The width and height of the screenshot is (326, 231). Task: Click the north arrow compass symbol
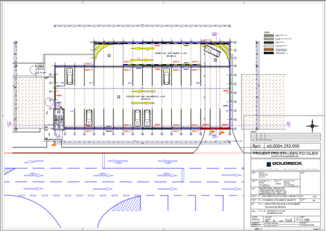click(x=312, y=126)
